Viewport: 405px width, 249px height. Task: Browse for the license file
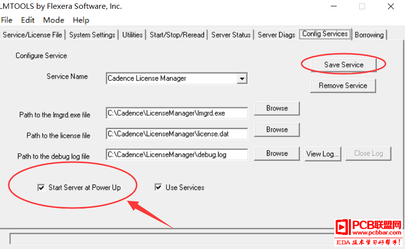tap(277, 129)
